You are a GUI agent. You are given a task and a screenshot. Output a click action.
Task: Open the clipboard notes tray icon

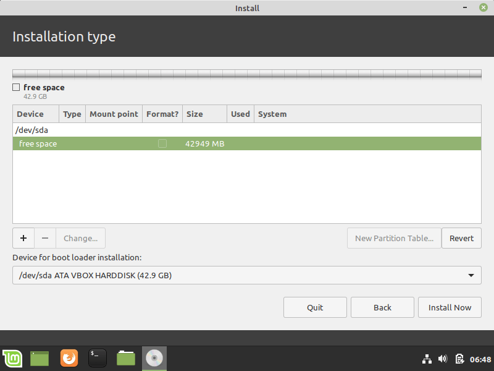459,359
